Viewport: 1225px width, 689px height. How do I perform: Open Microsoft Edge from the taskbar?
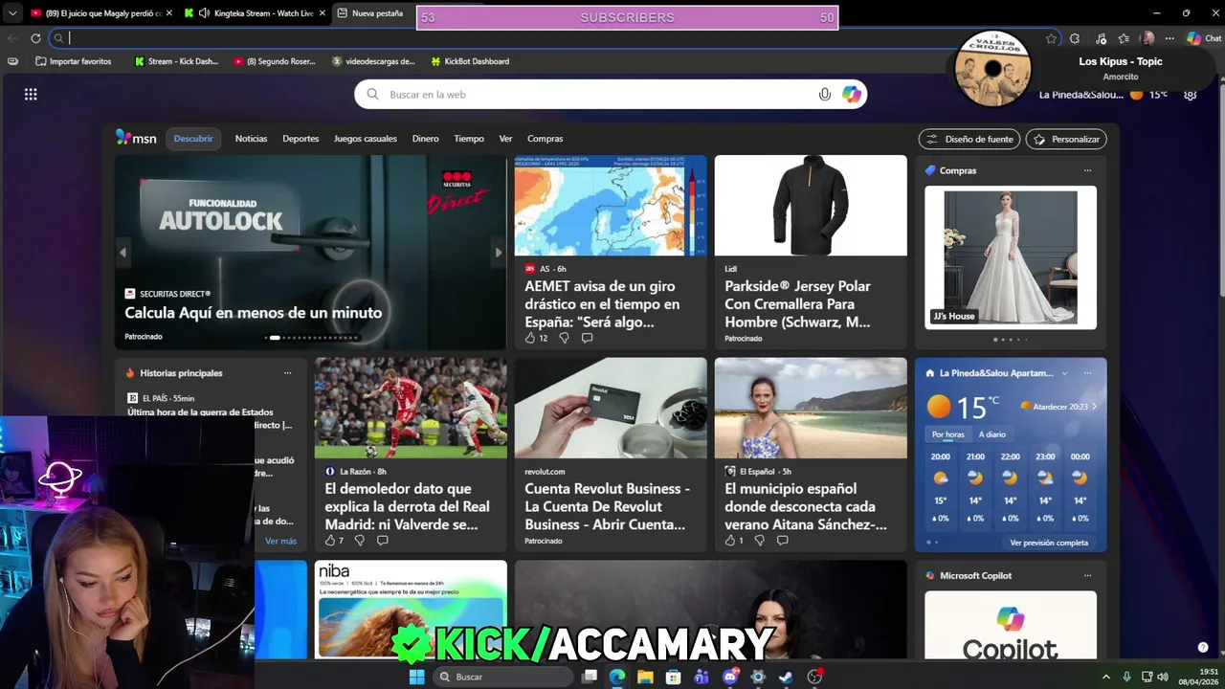point(617,677)
